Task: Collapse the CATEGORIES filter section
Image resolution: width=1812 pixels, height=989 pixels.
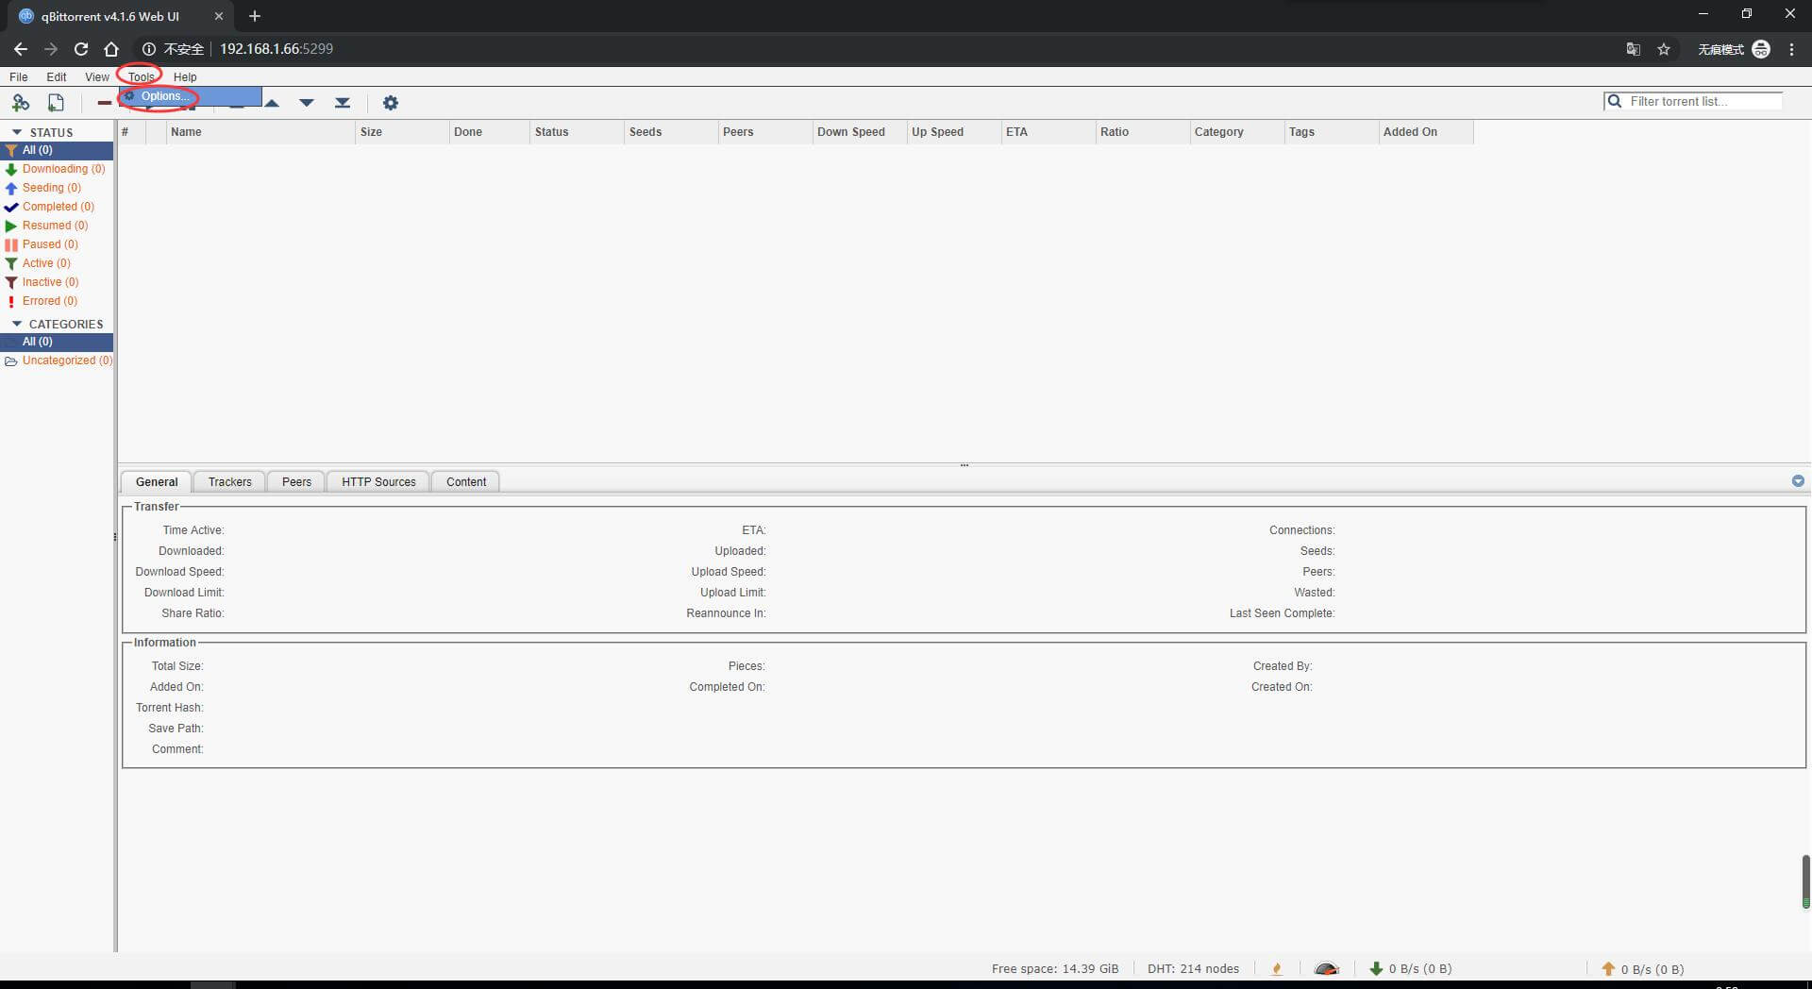Action: click(x=17, y=324)
